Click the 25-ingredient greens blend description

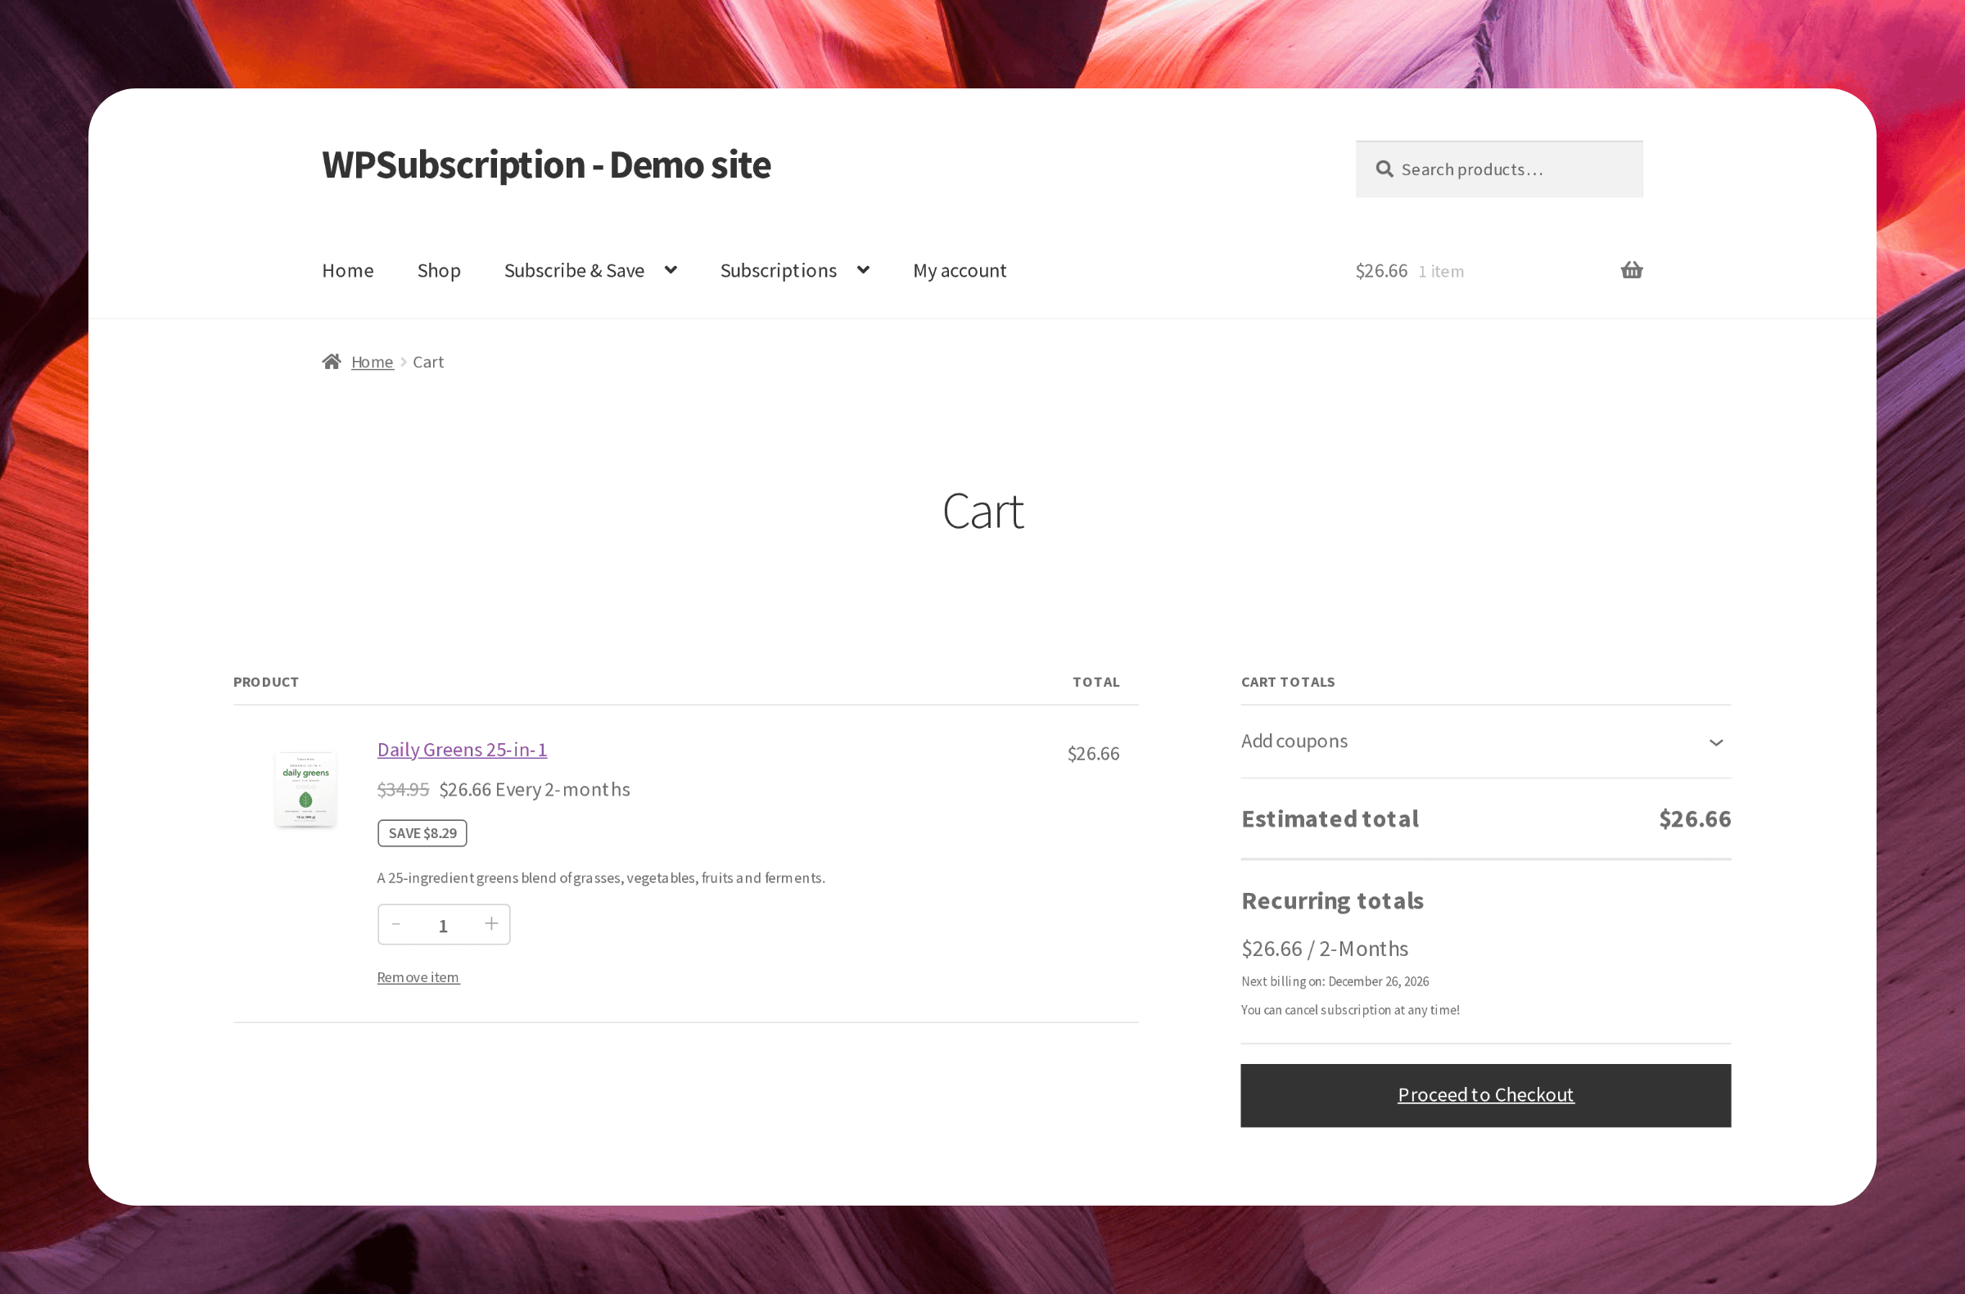[x=600, y=878]
